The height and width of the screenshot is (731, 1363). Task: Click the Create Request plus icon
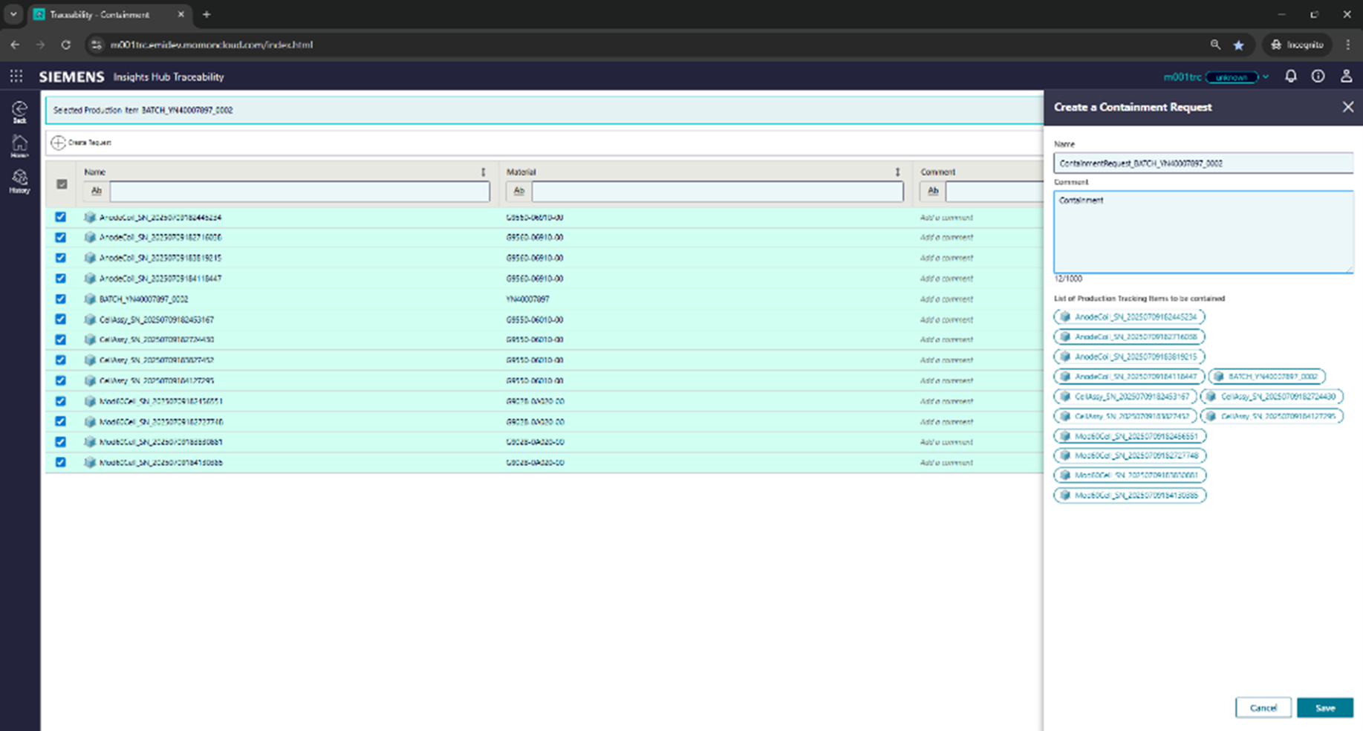tap(58, 142)
